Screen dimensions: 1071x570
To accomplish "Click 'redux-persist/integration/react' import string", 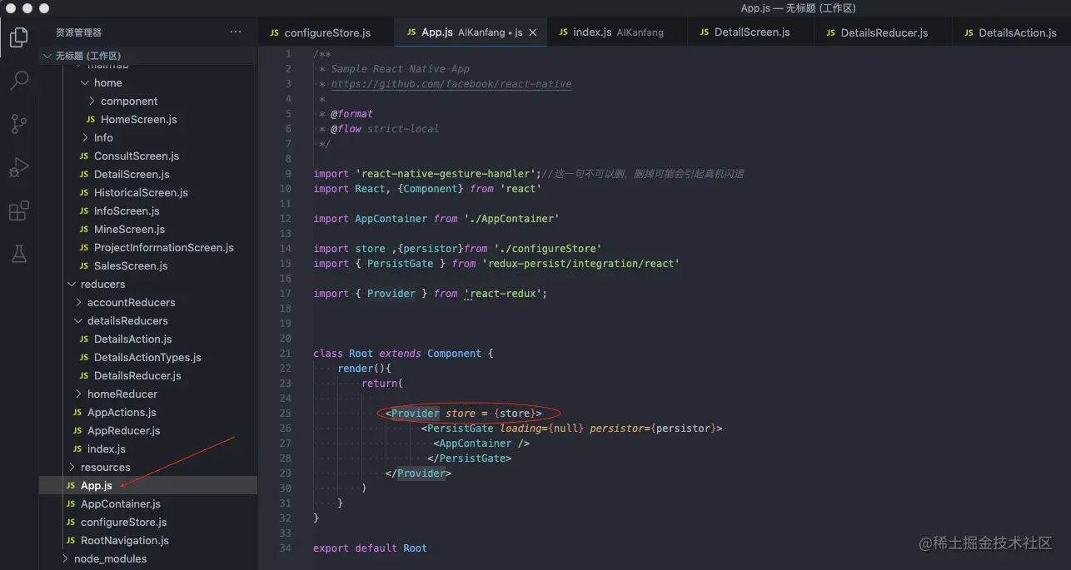I will click(580, 264).
